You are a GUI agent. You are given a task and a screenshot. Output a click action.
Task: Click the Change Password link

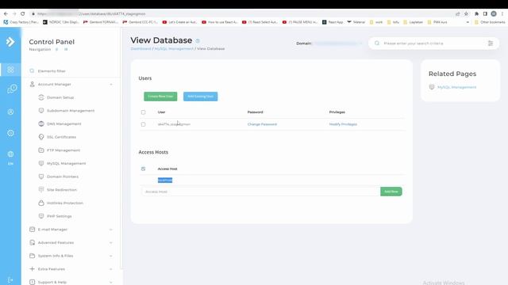coord(262,124)
